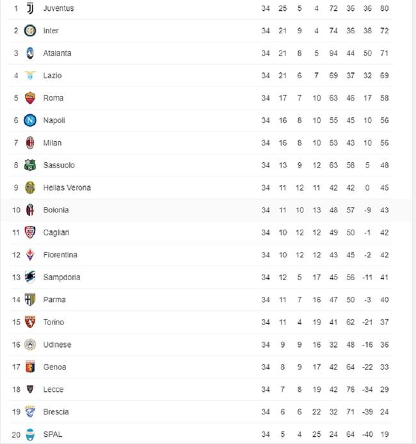Open the Bolonia team link
416x444 pixels.
(x=56, y=210)
